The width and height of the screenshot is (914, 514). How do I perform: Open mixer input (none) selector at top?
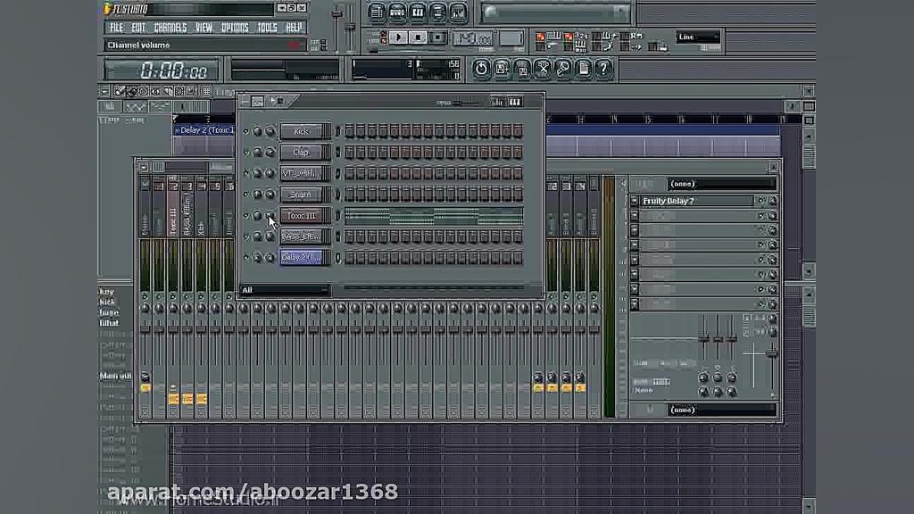point(721,184)
